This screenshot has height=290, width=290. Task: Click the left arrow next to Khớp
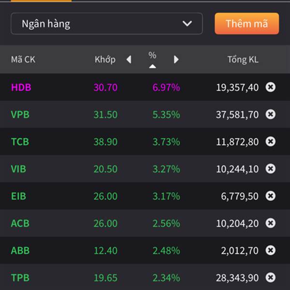(x=129, y=59)
